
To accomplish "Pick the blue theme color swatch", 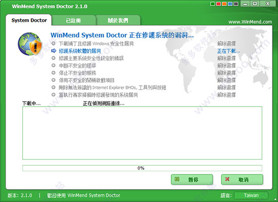I will click(230, 4).
